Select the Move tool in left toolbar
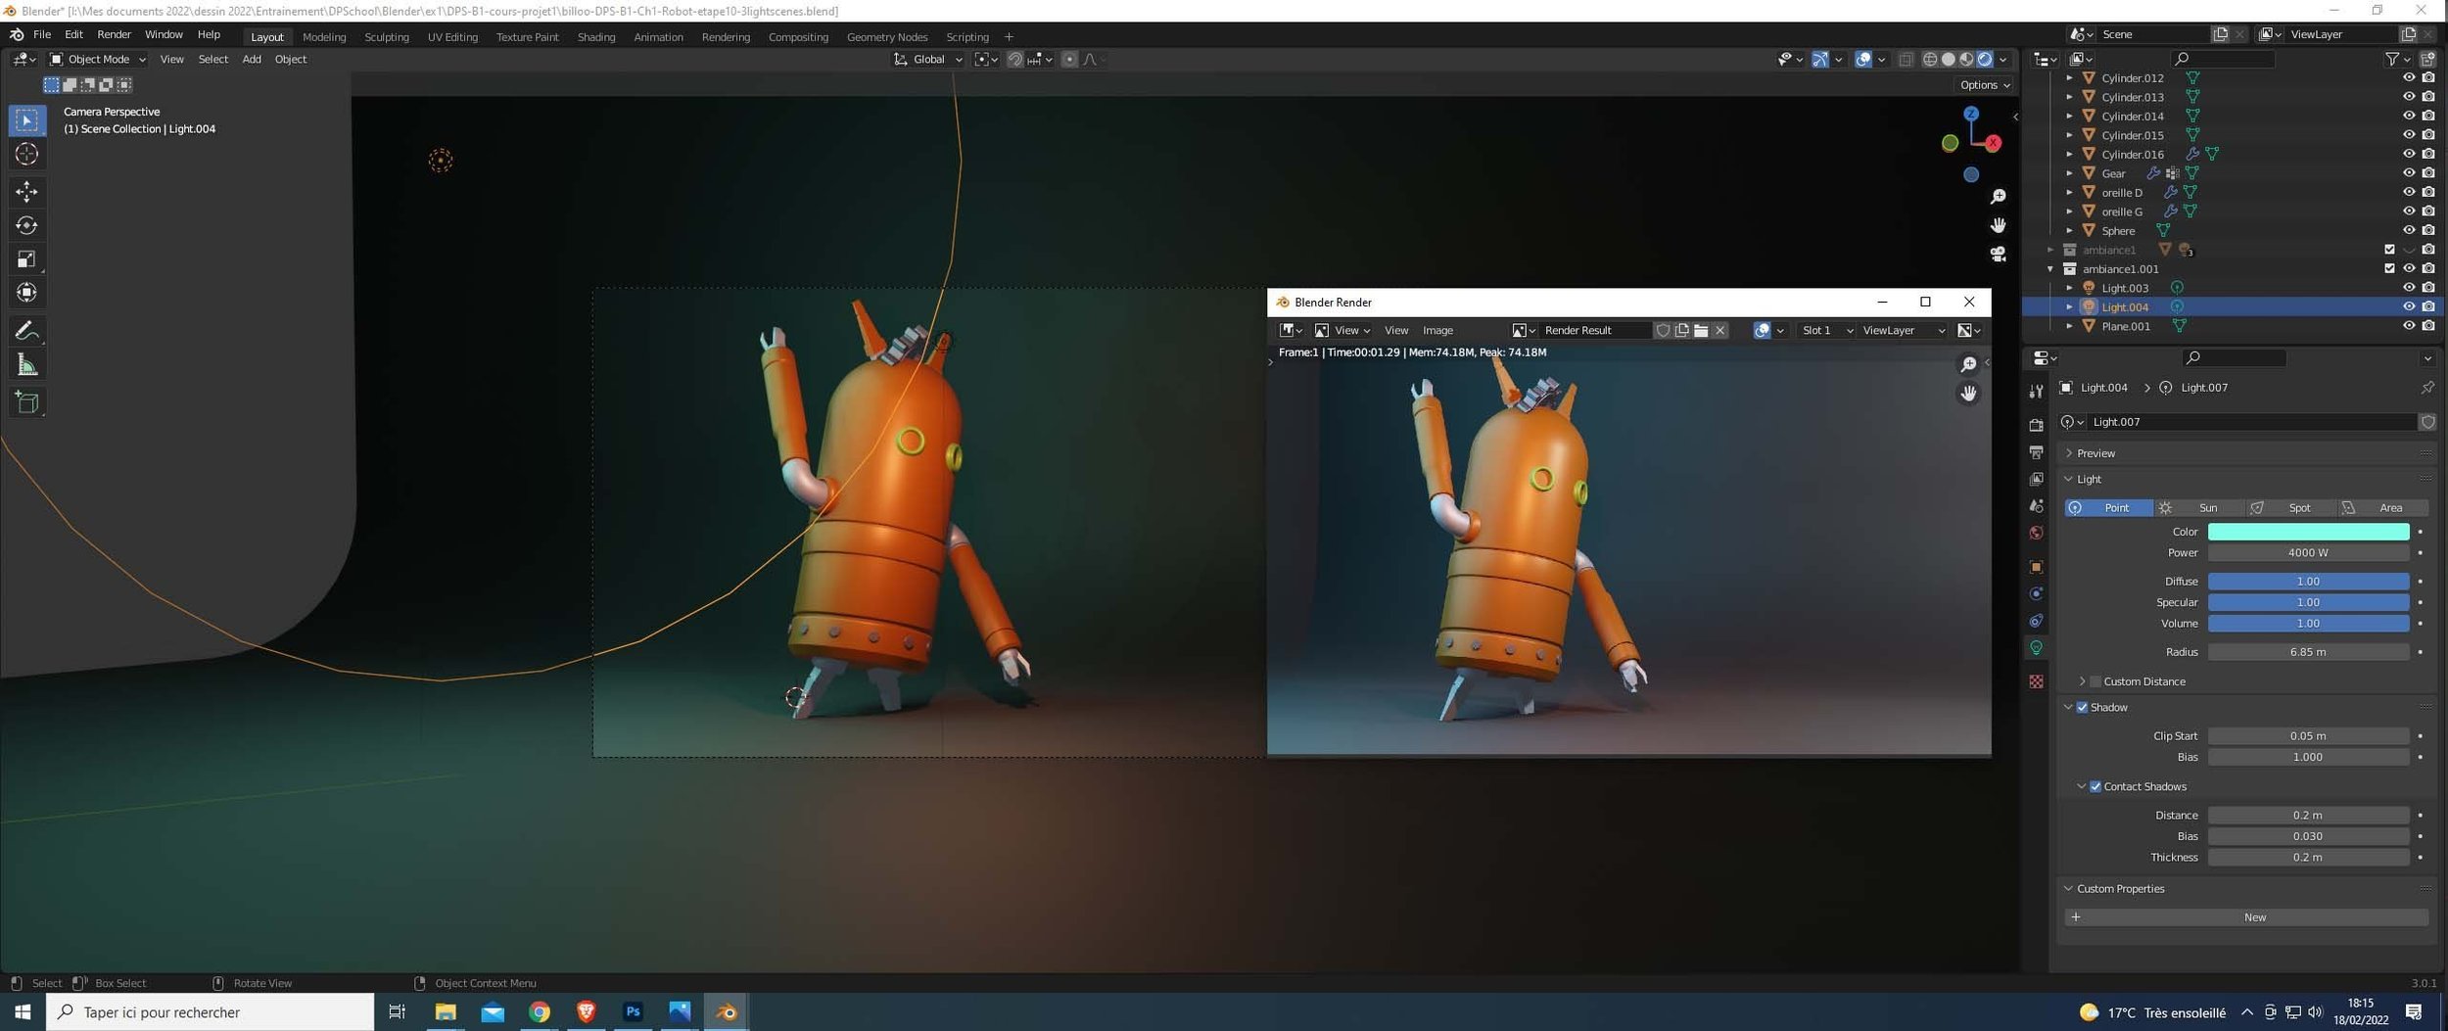Viewport: 2448px width, 1031px height. tap(26, 191)
